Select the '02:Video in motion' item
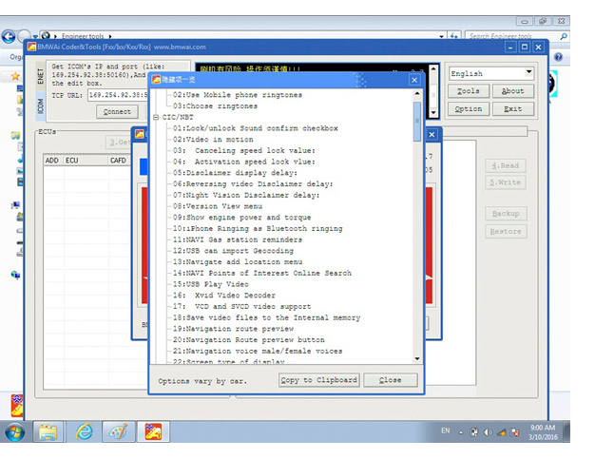Viewport: 595px width, 459px height. click(214, 139)
